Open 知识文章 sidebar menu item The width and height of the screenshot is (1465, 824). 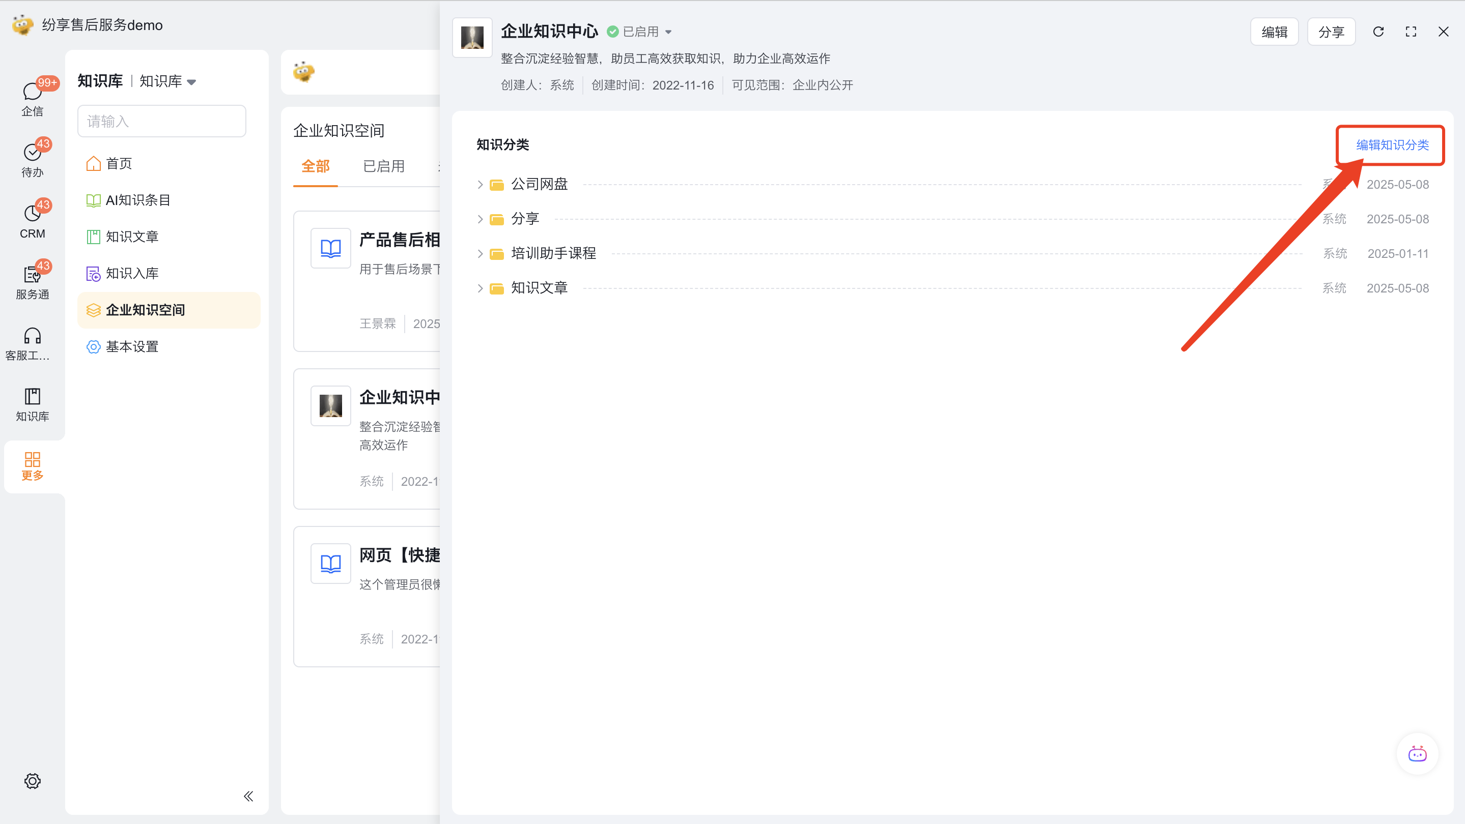(x=169, y=237)
